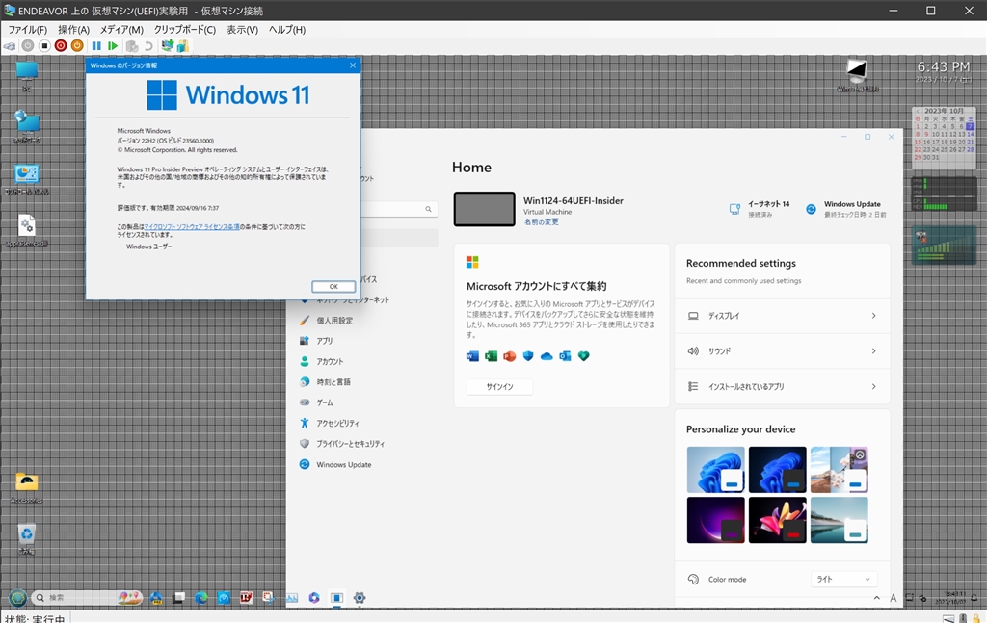Select the dark blue Windows bloom theme
This screenshot has height=623, width=987.
click(x=778, y=470)
